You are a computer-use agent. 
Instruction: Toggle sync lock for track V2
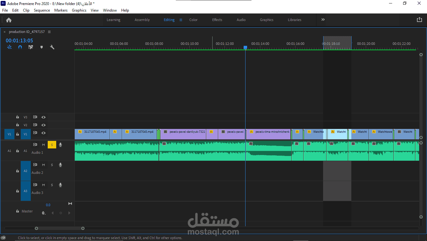coord(35,125)
